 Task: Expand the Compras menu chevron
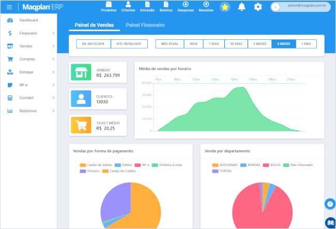click(x=53, y=59)
